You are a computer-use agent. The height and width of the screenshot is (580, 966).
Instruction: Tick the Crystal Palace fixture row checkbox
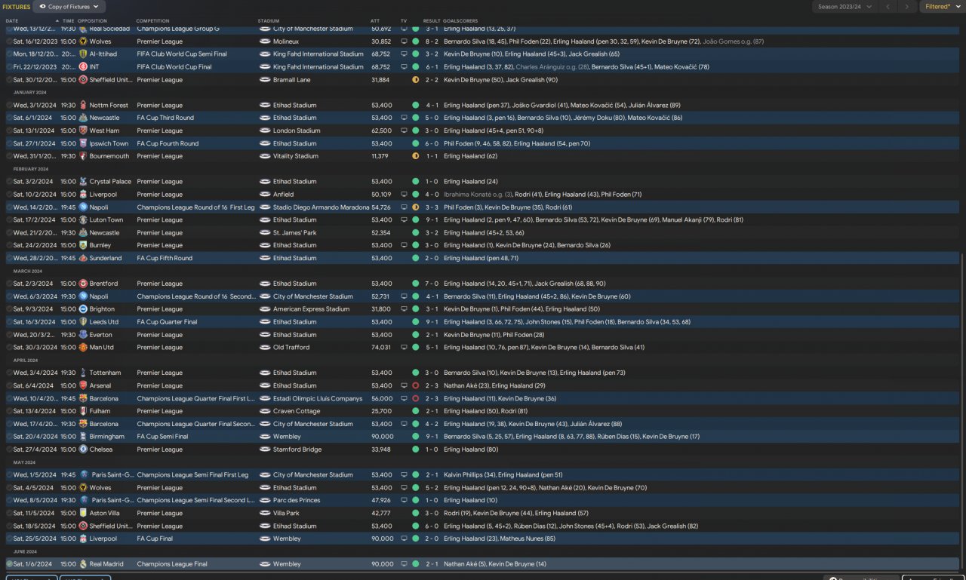click(x=9, y=182)
